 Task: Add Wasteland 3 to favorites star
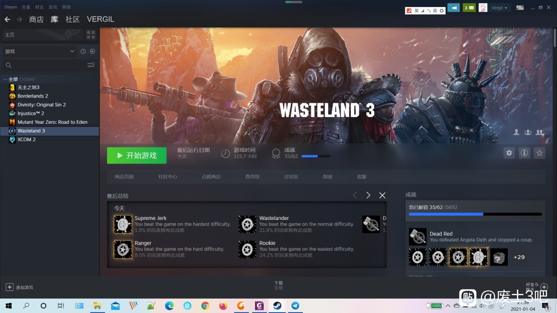click(x=540, y=153)
